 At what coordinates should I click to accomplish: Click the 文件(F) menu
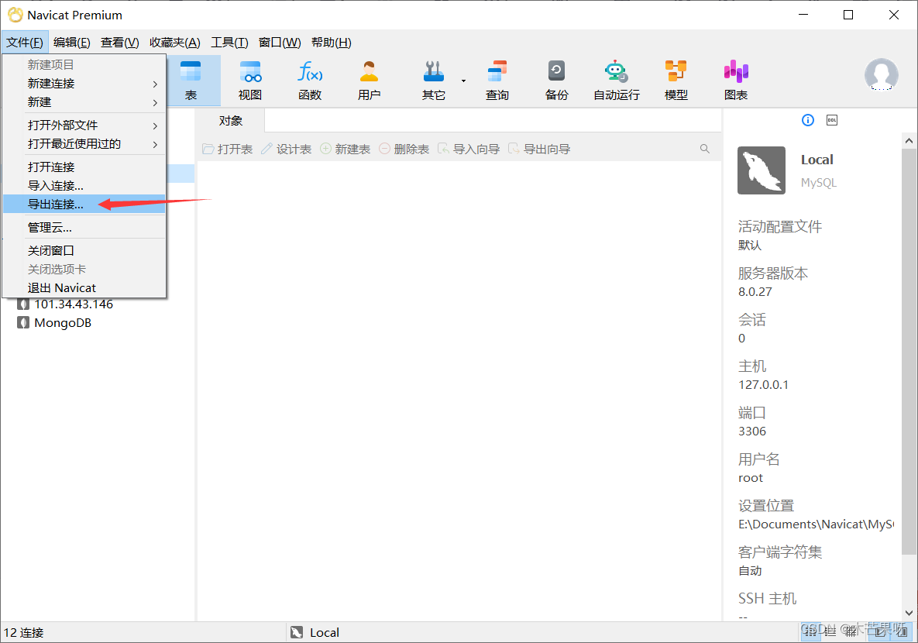(x=25, y=42)
